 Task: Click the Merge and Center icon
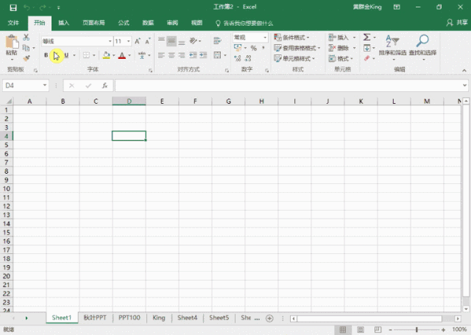tap(217, 55)
